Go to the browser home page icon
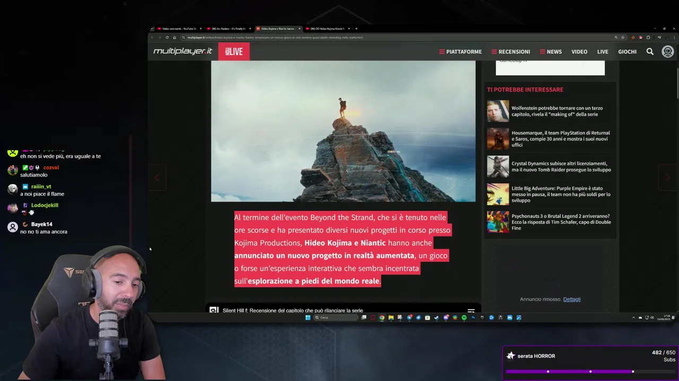Viewport: 679px width, 381px height. click(x=175, y=38)
